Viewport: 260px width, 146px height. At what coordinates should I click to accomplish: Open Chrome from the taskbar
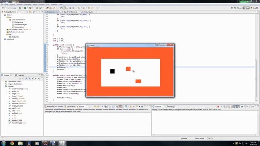click(12, 143)
